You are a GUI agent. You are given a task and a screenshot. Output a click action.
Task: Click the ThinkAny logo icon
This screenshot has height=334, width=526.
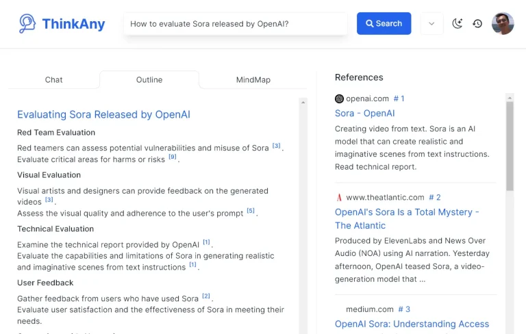[x=27, y=23]
